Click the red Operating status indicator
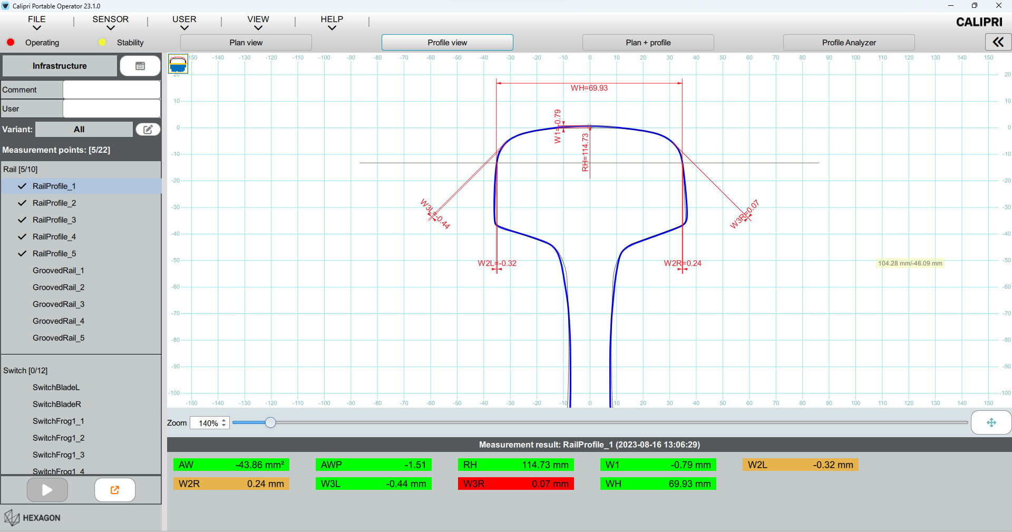Image resolution: width=1012 pixels, height=532 pixels. 11,42
